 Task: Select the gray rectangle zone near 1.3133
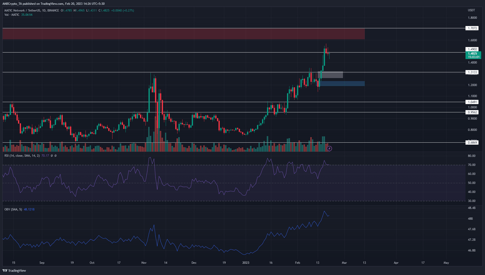click(x=330, y=75)
